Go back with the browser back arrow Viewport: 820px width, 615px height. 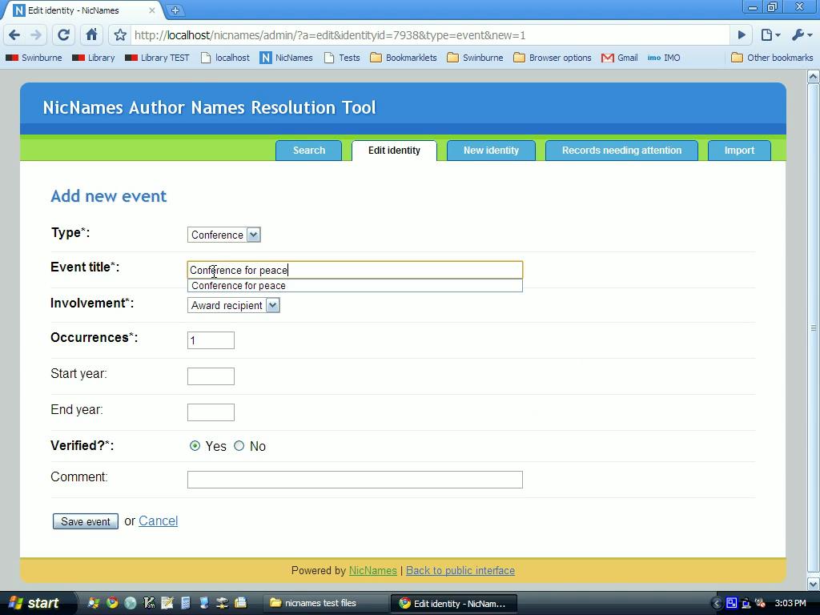coord(14,35)
